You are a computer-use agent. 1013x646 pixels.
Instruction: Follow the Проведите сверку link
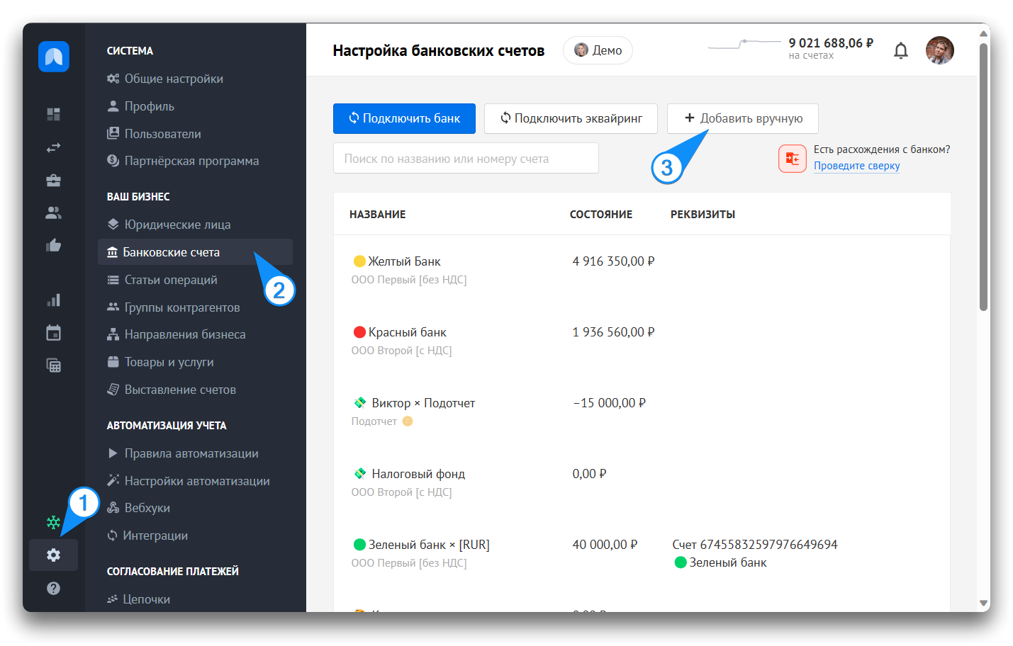(856, 166)
